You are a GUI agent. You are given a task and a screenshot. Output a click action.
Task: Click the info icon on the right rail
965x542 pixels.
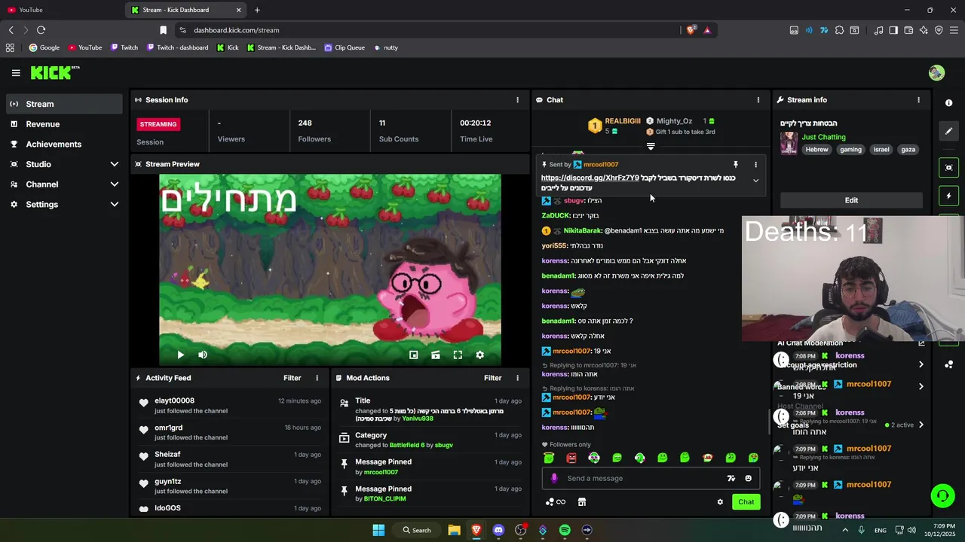[x=949, y=103]
